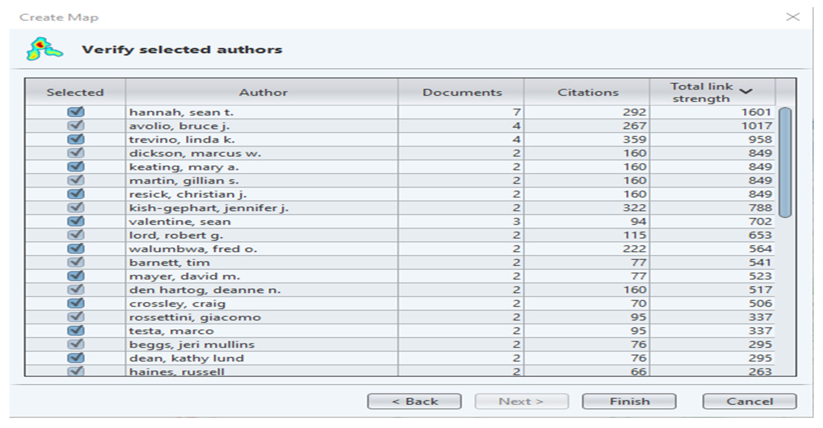Go back with the Back button
This screenshot has width=823, height=428.
414,401
